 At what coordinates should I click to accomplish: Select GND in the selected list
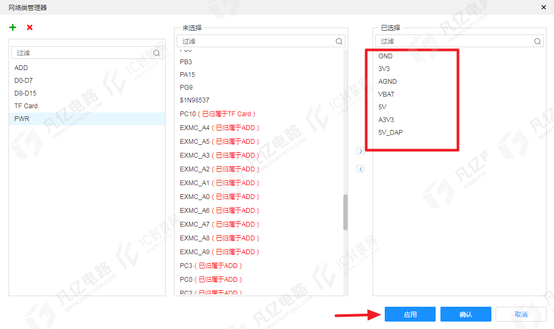coord(385,56)
